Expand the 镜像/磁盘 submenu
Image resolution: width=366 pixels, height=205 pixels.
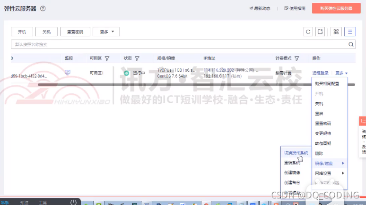tap(330, 164)
